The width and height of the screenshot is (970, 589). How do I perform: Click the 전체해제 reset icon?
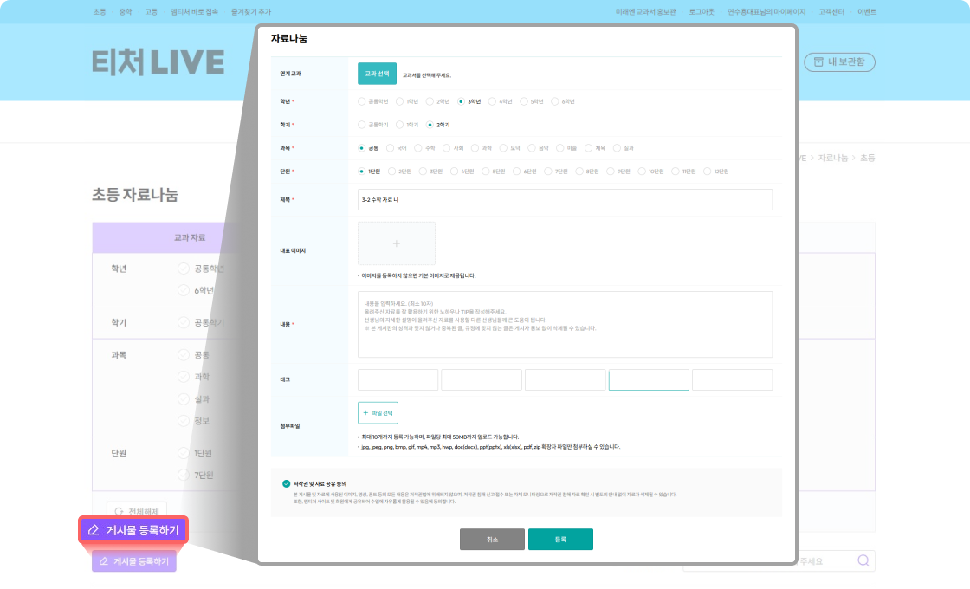click(119, 512)
